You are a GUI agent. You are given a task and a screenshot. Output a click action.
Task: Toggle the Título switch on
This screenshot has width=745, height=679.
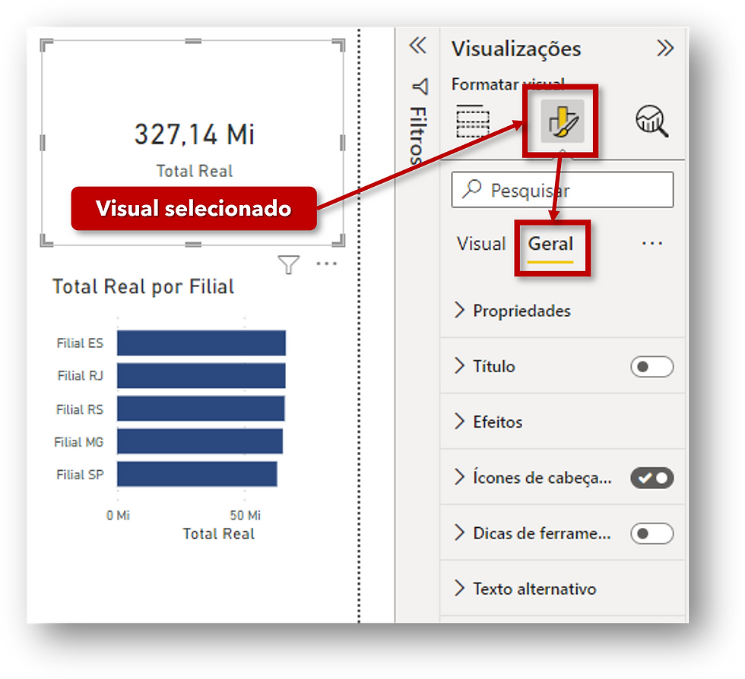(x=652, y=367)
